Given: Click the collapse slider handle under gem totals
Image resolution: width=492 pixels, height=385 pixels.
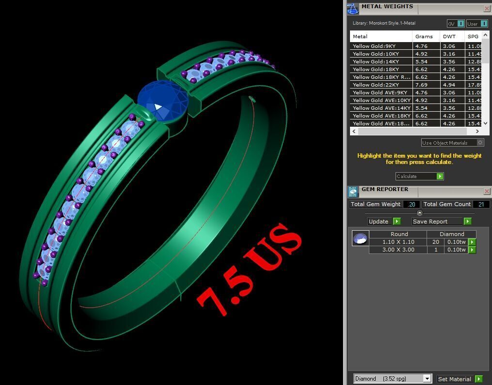Looking at the screenshot, I should [x=419, y=213].
